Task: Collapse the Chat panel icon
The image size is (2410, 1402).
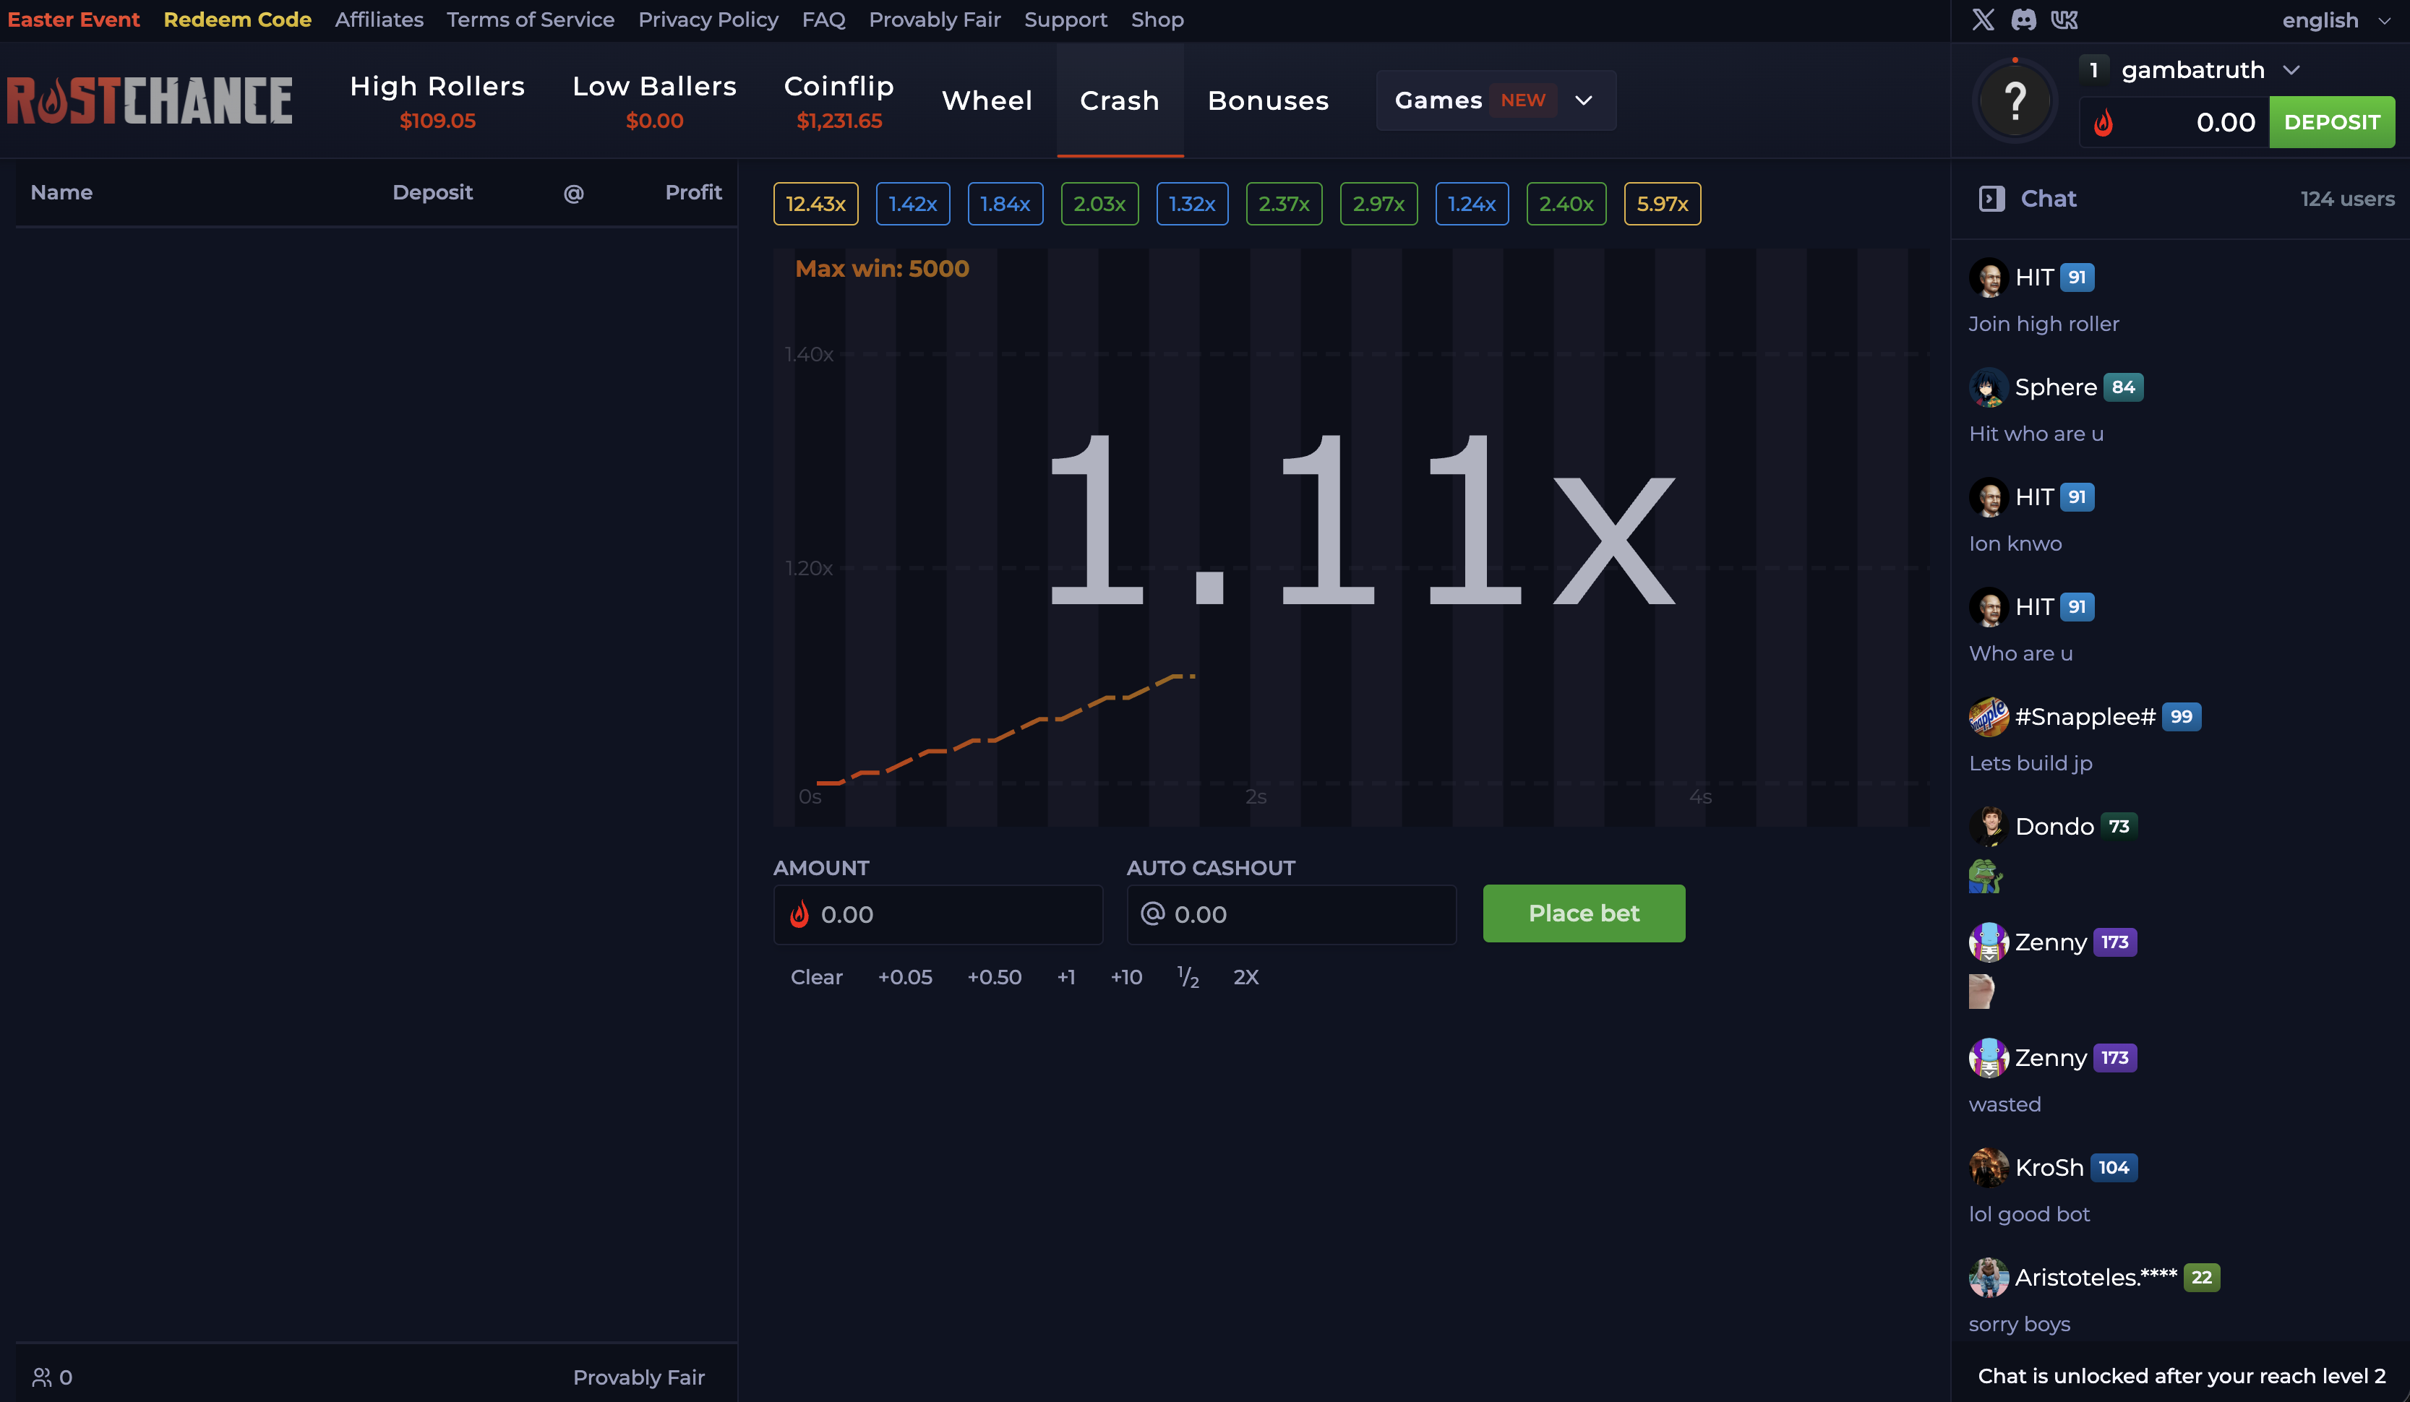Action: click(x=1992, y=199)
